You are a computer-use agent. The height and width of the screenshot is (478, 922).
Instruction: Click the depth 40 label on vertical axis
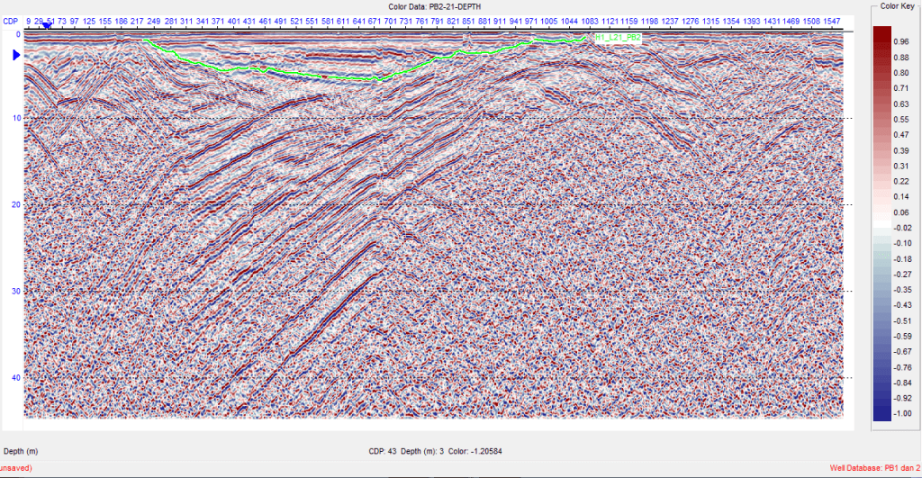16,378
